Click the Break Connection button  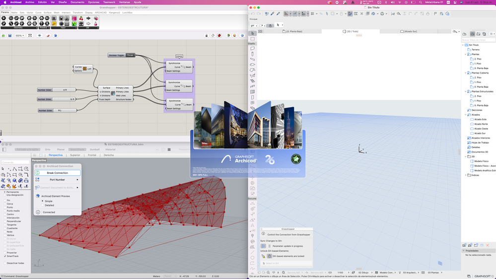[58, 173]
